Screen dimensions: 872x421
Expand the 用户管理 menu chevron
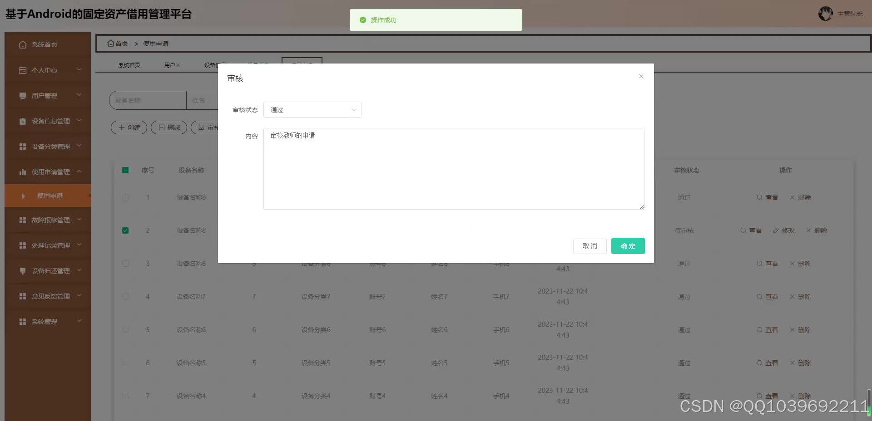[79, 95]
